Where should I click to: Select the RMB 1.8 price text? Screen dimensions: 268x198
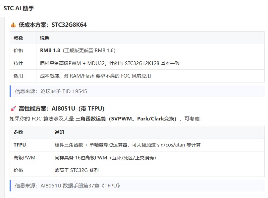coord(50,50)
